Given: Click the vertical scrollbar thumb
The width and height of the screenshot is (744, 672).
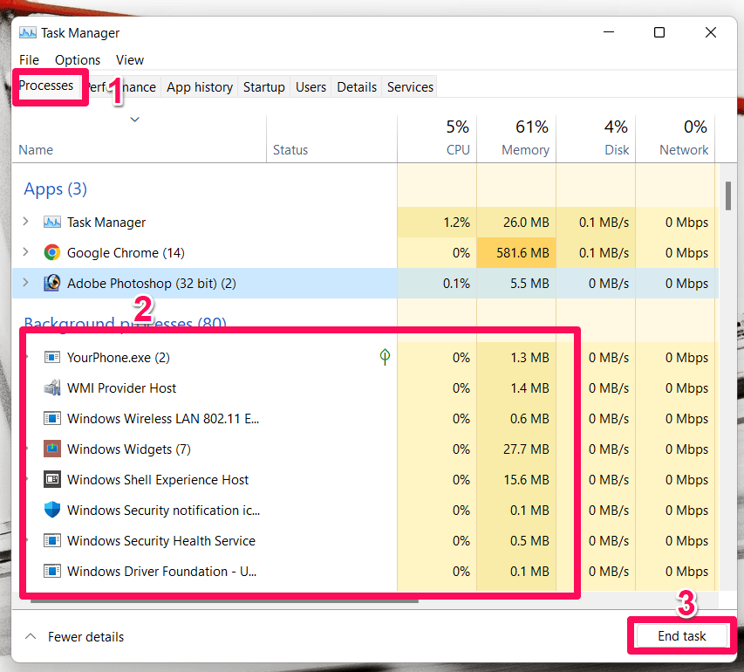Looking at the screenshot, I should (727, 195).
